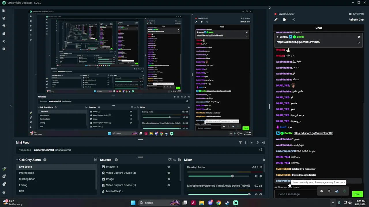Expand the pinned Discord message chevron

[359, 43]
